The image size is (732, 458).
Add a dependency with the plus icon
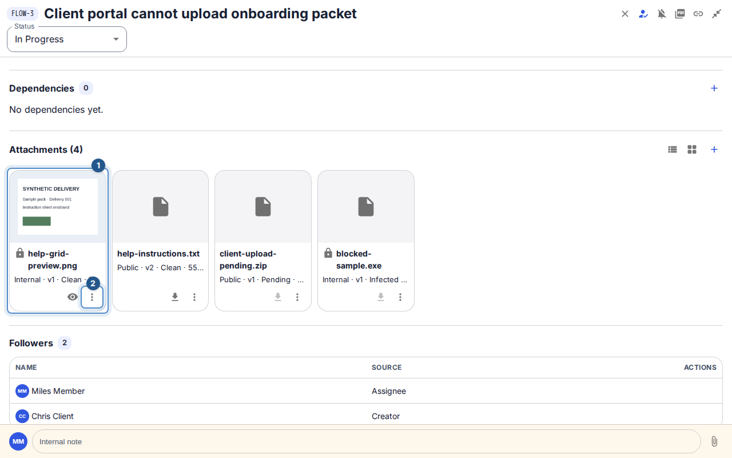coord(714,88)
